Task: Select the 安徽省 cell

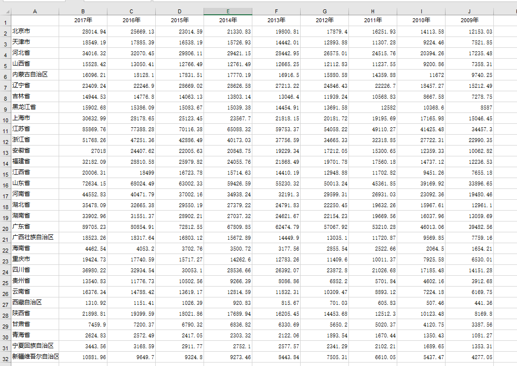Action: pyautogui.click(x=35, y=151)
